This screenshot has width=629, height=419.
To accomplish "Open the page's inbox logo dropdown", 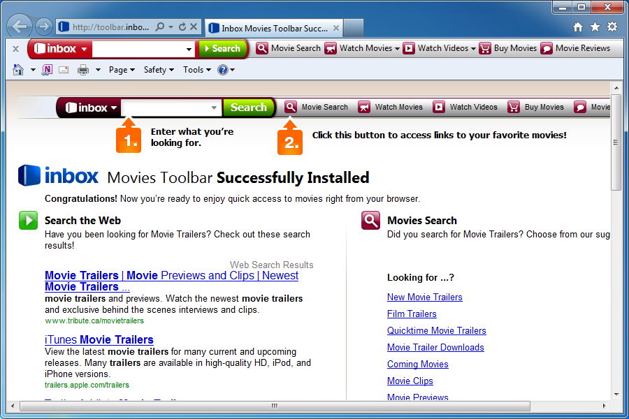I will point(114,108).
